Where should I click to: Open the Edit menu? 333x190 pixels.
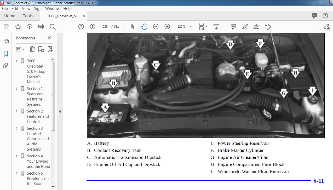click(x=15, y=8)
